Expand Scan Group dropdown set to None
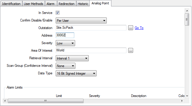 click(x=65, y=66)
